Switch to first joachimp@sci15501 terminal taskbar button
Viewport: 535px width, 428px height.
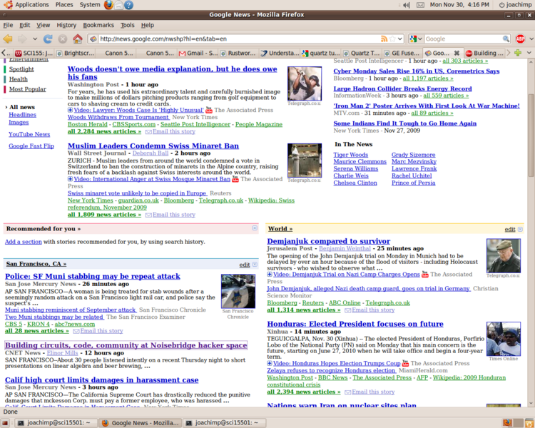tap(56, 423)
